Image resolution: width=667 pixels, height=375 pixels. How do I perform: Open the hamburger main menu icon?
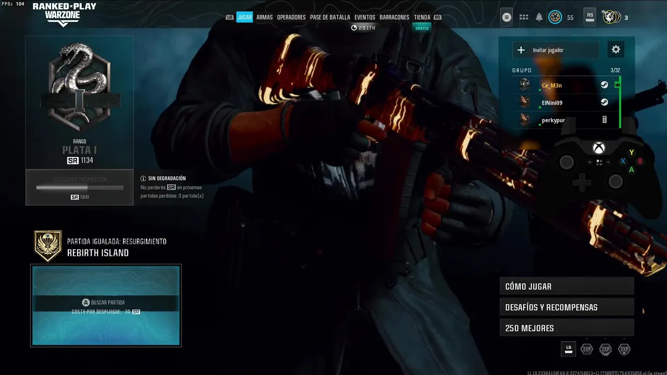[507, 17]
